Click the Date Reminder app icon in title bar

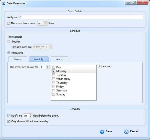[x=4, y=3]
